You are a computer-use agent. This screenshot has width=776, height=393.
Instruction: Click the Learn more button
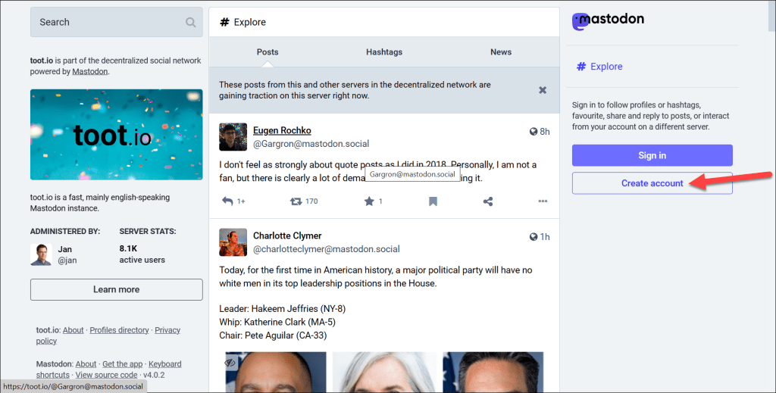pyautogui.click(x=116, y=290)
